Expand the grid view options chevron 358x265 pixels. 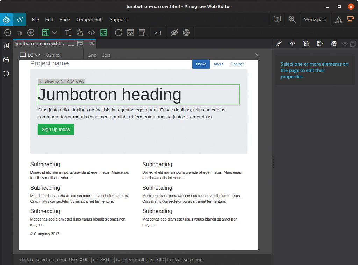click(x=55, y=32)
